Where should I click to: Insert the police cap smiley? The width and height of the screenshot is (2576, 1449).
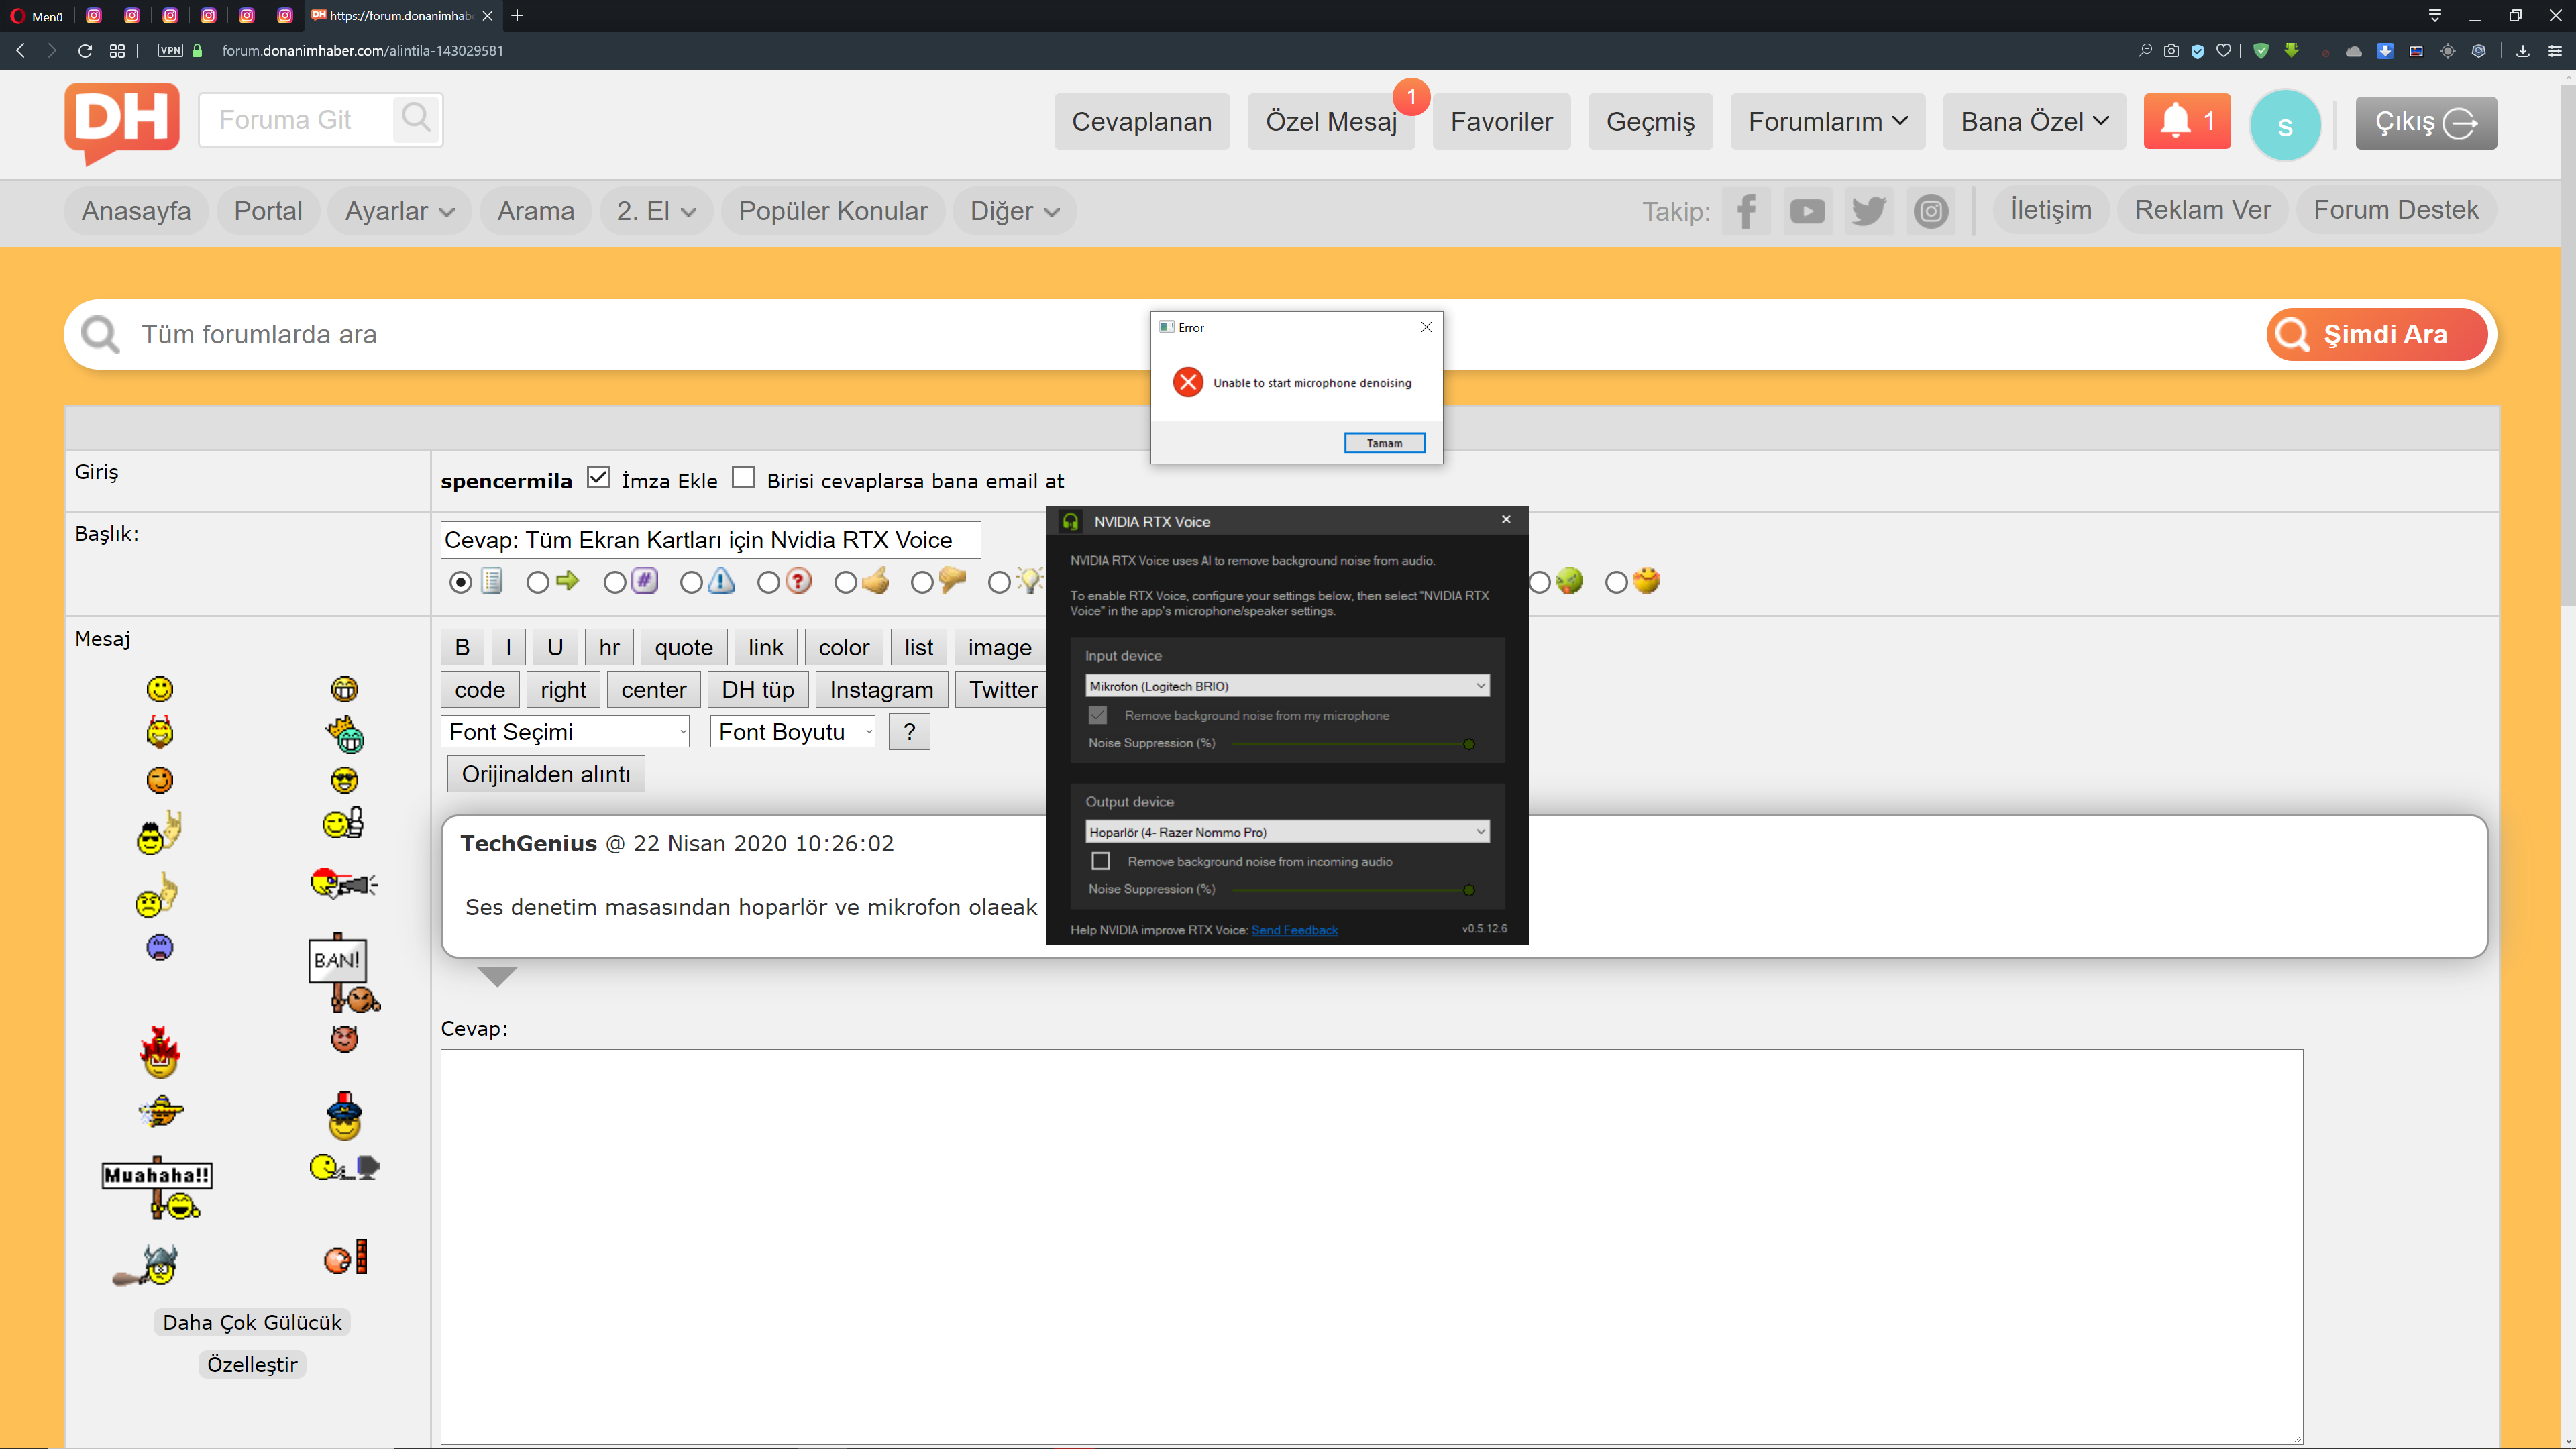point(344,1116)
